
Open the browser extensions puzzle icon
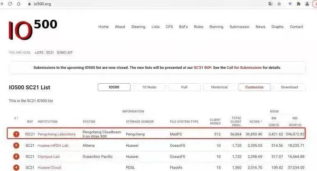298,4
